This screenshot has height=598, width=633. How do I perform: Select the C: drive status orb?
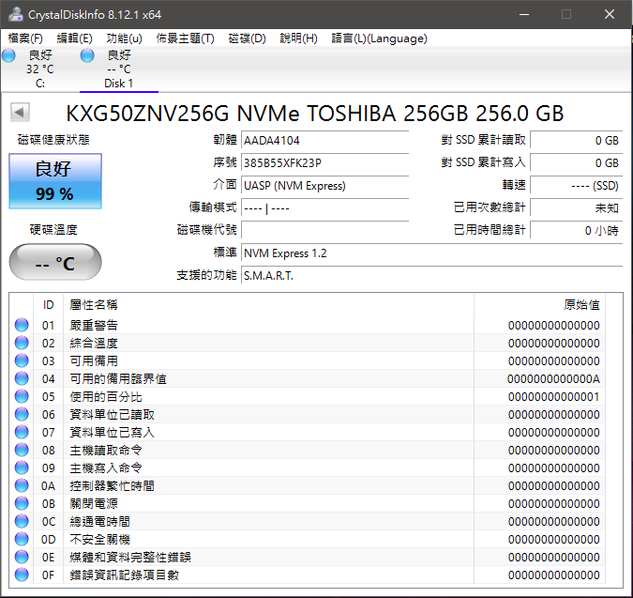pos(9,56)
